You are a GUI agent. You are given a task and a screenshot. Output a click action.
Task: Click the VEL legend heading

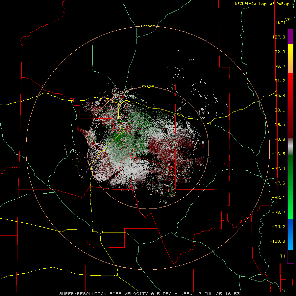pos(289,20)
